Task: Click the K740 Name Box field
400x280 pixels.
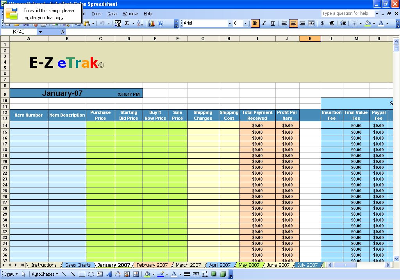Action: (x=19, y=32)
